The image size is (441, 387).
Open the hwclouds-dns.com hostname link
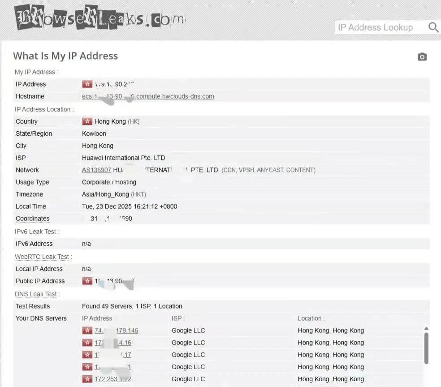coord(148,96)
